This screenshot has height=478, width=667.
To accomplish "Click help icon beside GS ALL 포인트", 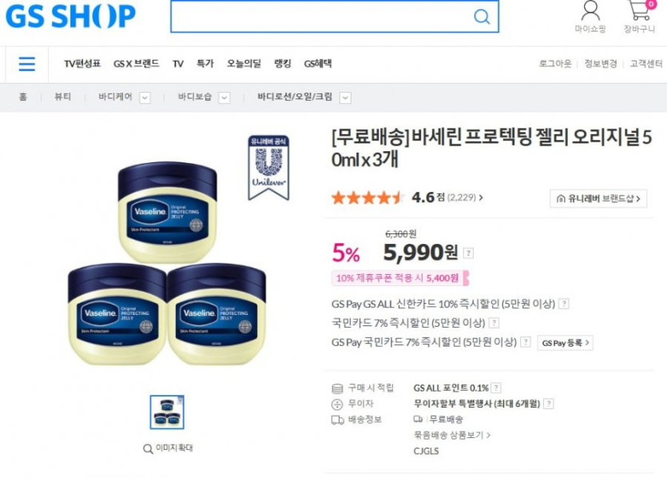I will (495, 388).
